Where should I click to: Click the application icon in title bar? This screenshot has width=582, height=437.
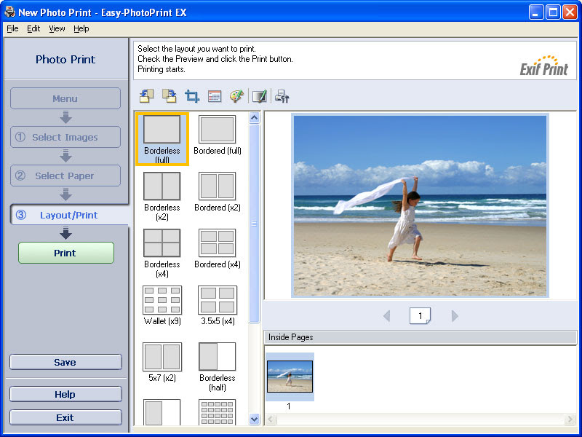pyautogui.click(x=10, y=12)
